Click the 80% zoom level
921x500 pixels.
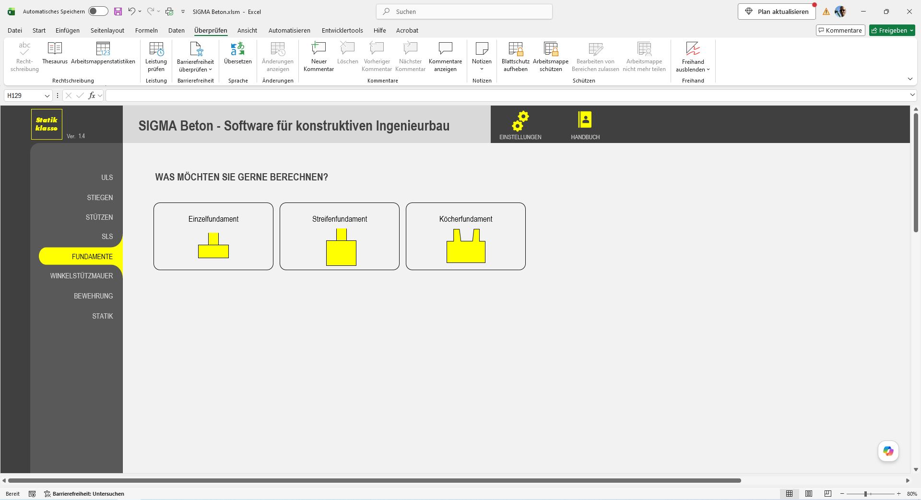tap(911, 494)
